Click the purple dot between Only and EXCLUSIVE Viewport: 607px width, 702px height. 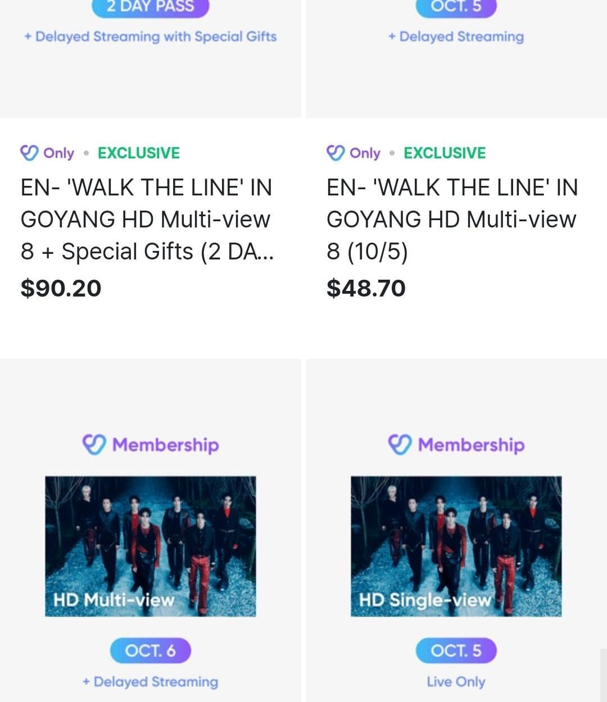[85, 153]
